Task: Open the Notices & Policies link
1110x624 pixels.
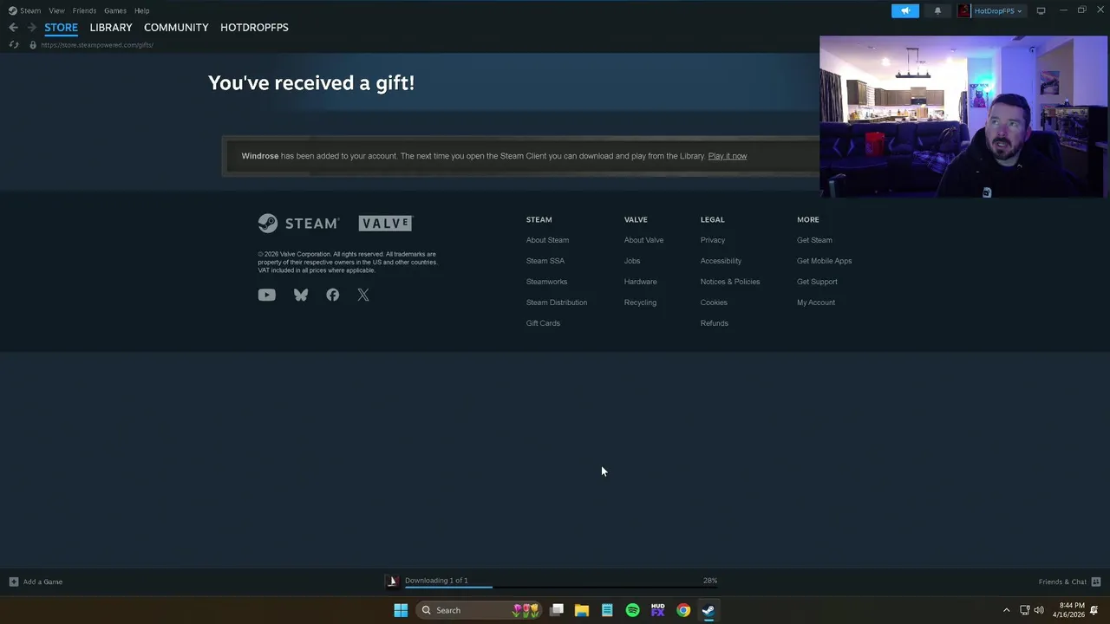Action: click(729, 282)
